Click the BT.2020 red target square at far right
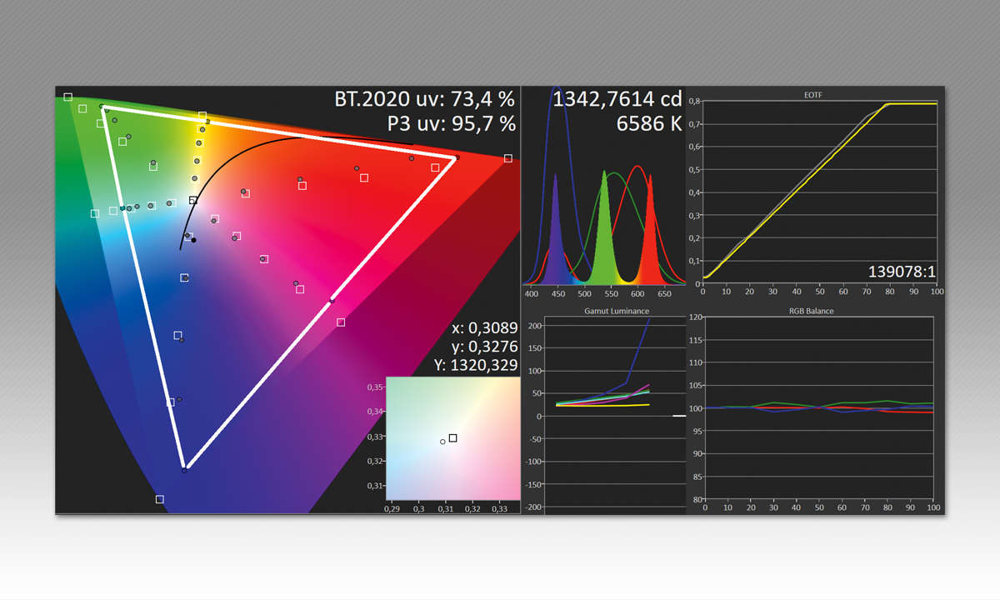 pos(508,157)
